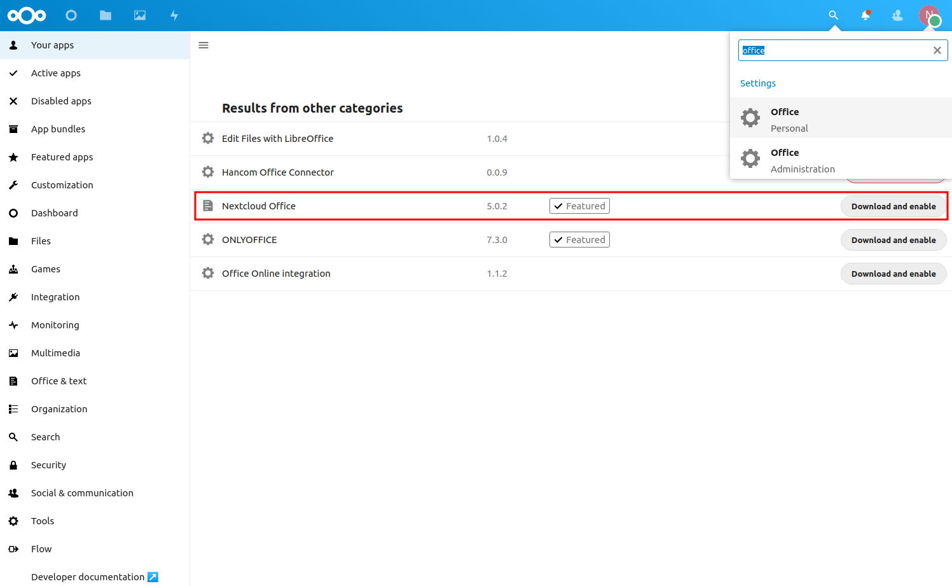Click the gear icon of Hancom Office Connector

pyautogui.click(x=208, y=172)
